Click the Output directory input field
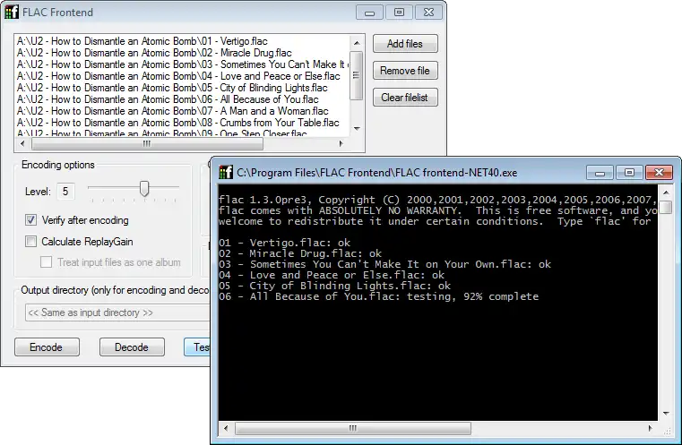682x445 pixels. (x=117, y=312)
